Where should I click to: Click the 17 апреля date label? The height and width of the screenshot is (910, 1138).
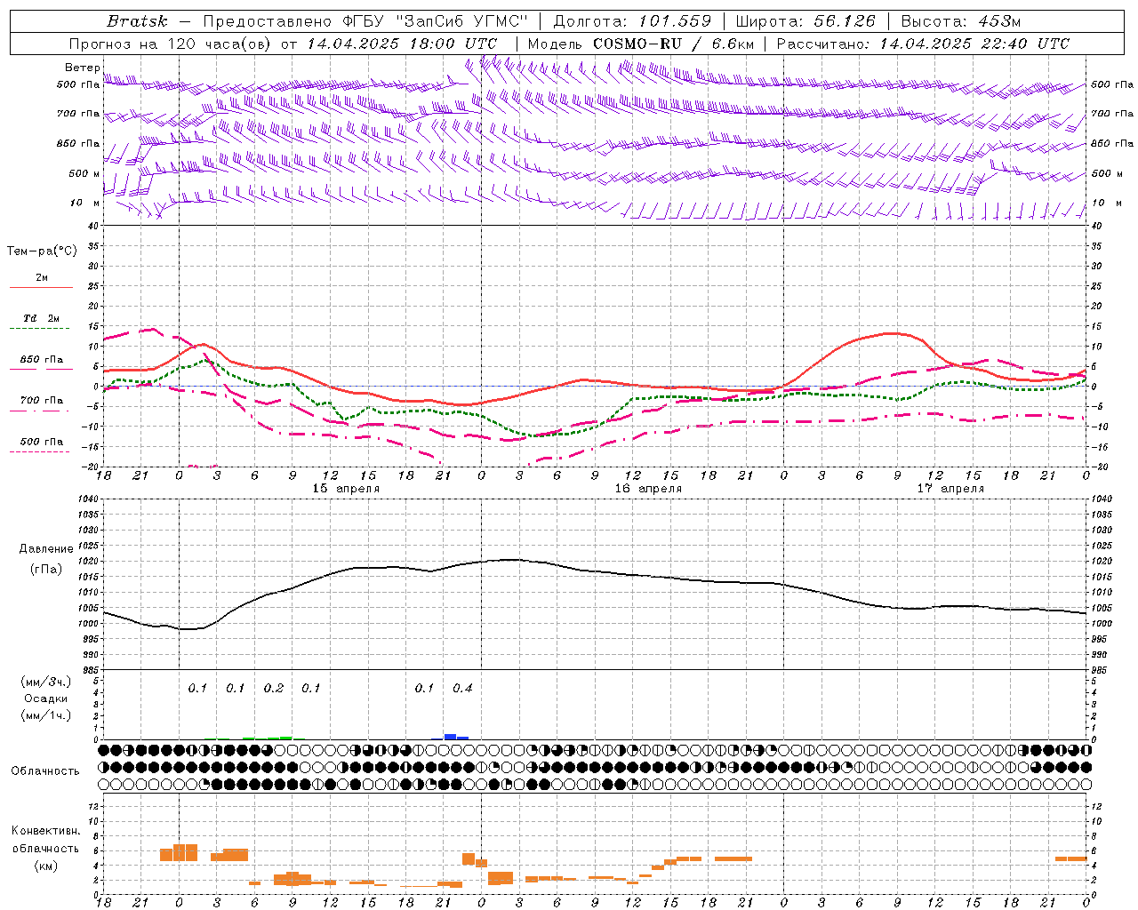(950, 489)
